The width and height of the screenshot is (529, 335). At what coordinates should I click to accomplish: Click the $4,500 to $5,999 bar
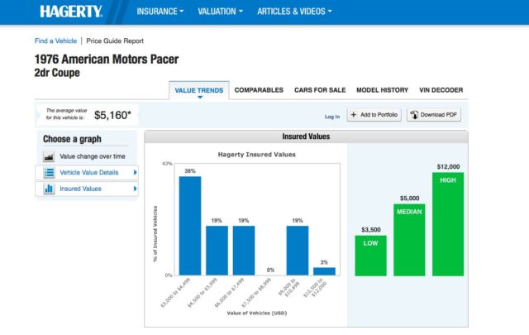coord(217,251)
